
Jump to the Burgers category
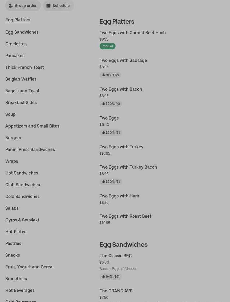tap(13, 138)
